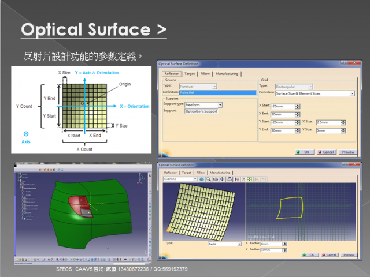
Task: Open the Support type Freeform dropdown
Action: [220, 104]
